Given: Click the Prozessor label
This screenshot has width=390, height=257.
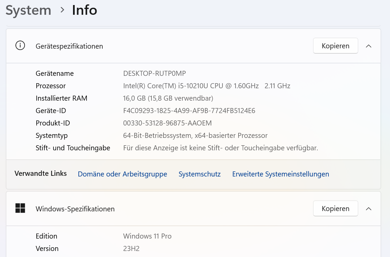Looking at the screenshot, I should [51, 86].
